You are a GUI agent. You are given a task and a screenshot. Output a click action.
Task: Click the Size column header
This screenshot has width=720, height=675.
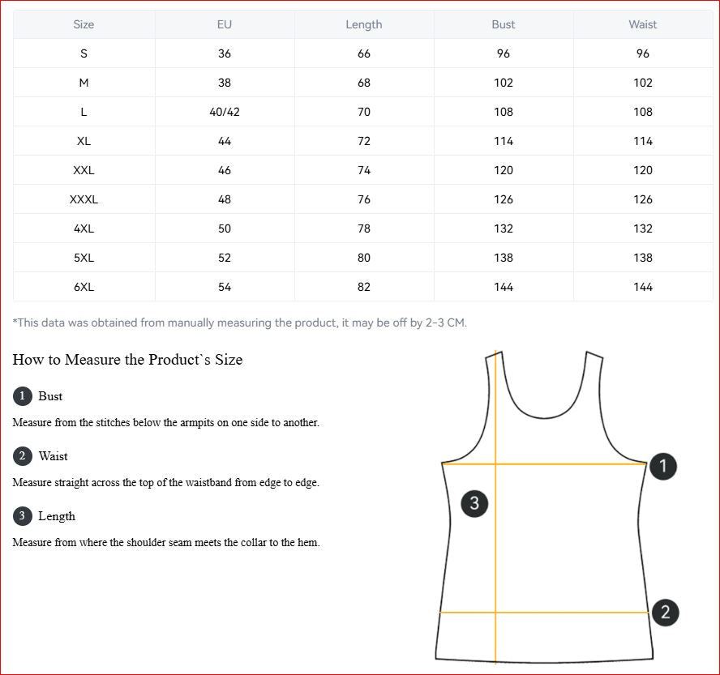coord(84,24)
